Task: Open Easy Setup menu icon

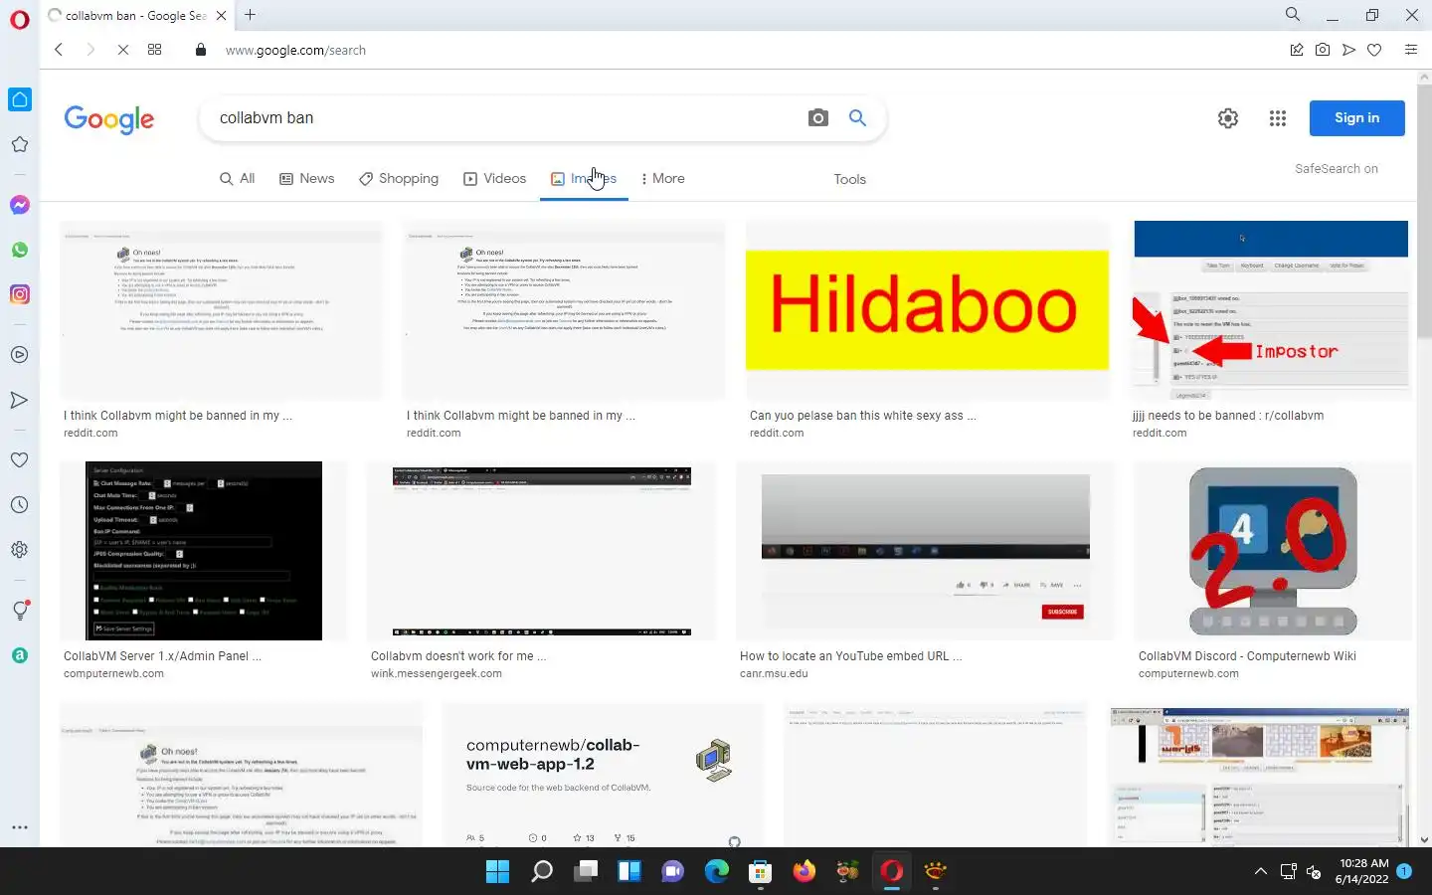Action: 1411,50
